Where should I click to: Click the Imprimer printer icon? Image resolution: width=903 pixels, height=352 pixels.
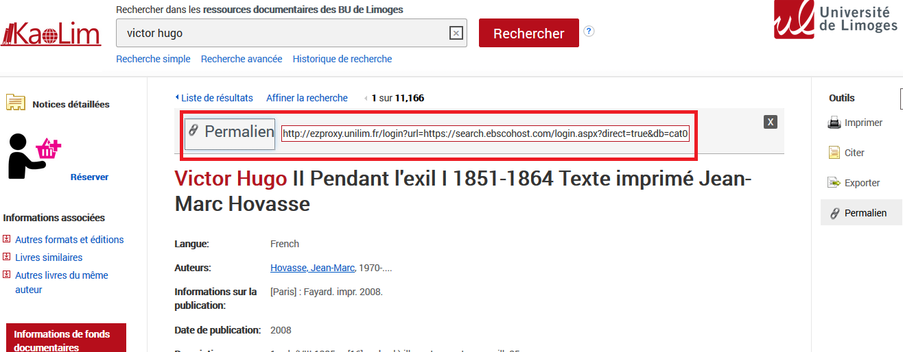coord(834,123)
